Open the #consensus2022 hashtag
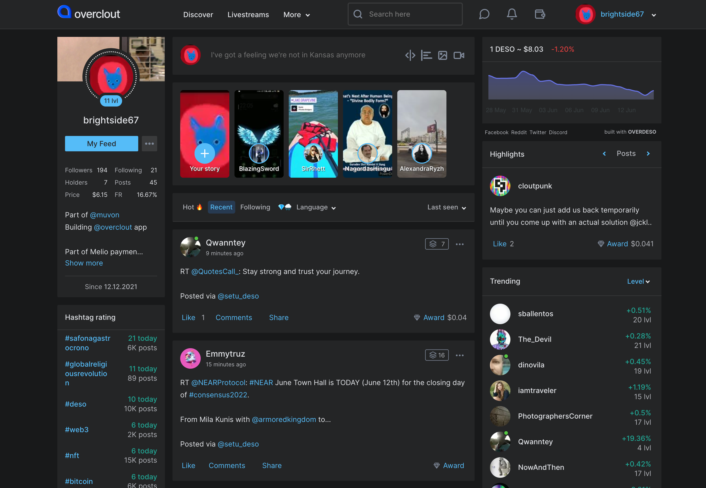 pos(218,395)
